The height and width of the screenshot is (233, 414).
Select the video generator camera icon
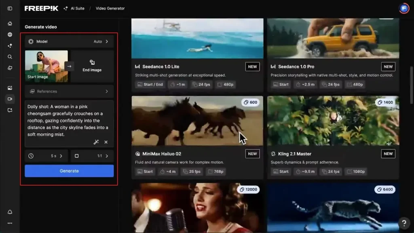pos(10,99)
